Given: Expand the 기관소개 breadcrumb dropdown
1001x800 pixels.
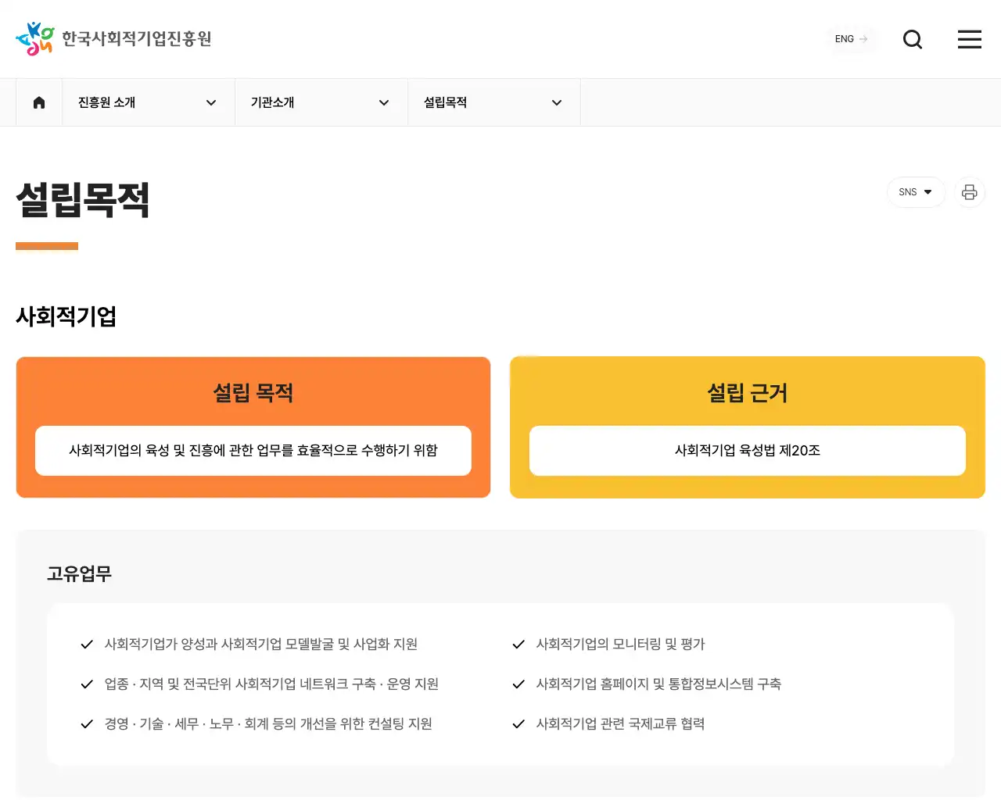Looking at the screenshot, I should 321,102.
